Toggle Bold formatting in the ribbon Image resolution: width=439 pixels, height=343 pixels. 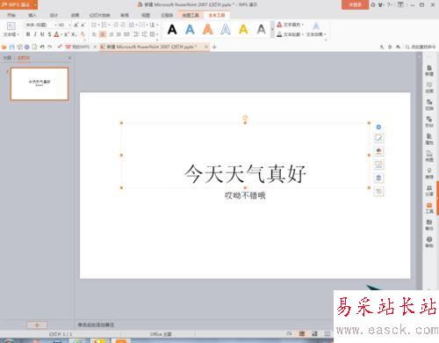pyautogui.click(x=28, y=34)
